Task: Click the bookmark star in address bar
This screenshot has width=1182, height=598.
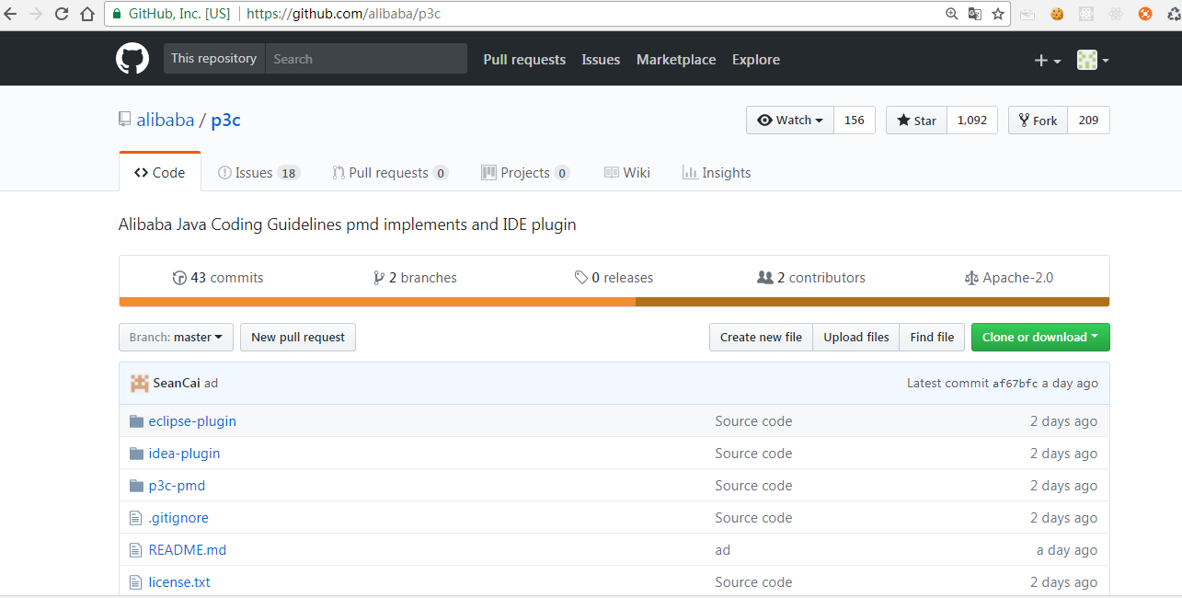Action: coord(998,14)
